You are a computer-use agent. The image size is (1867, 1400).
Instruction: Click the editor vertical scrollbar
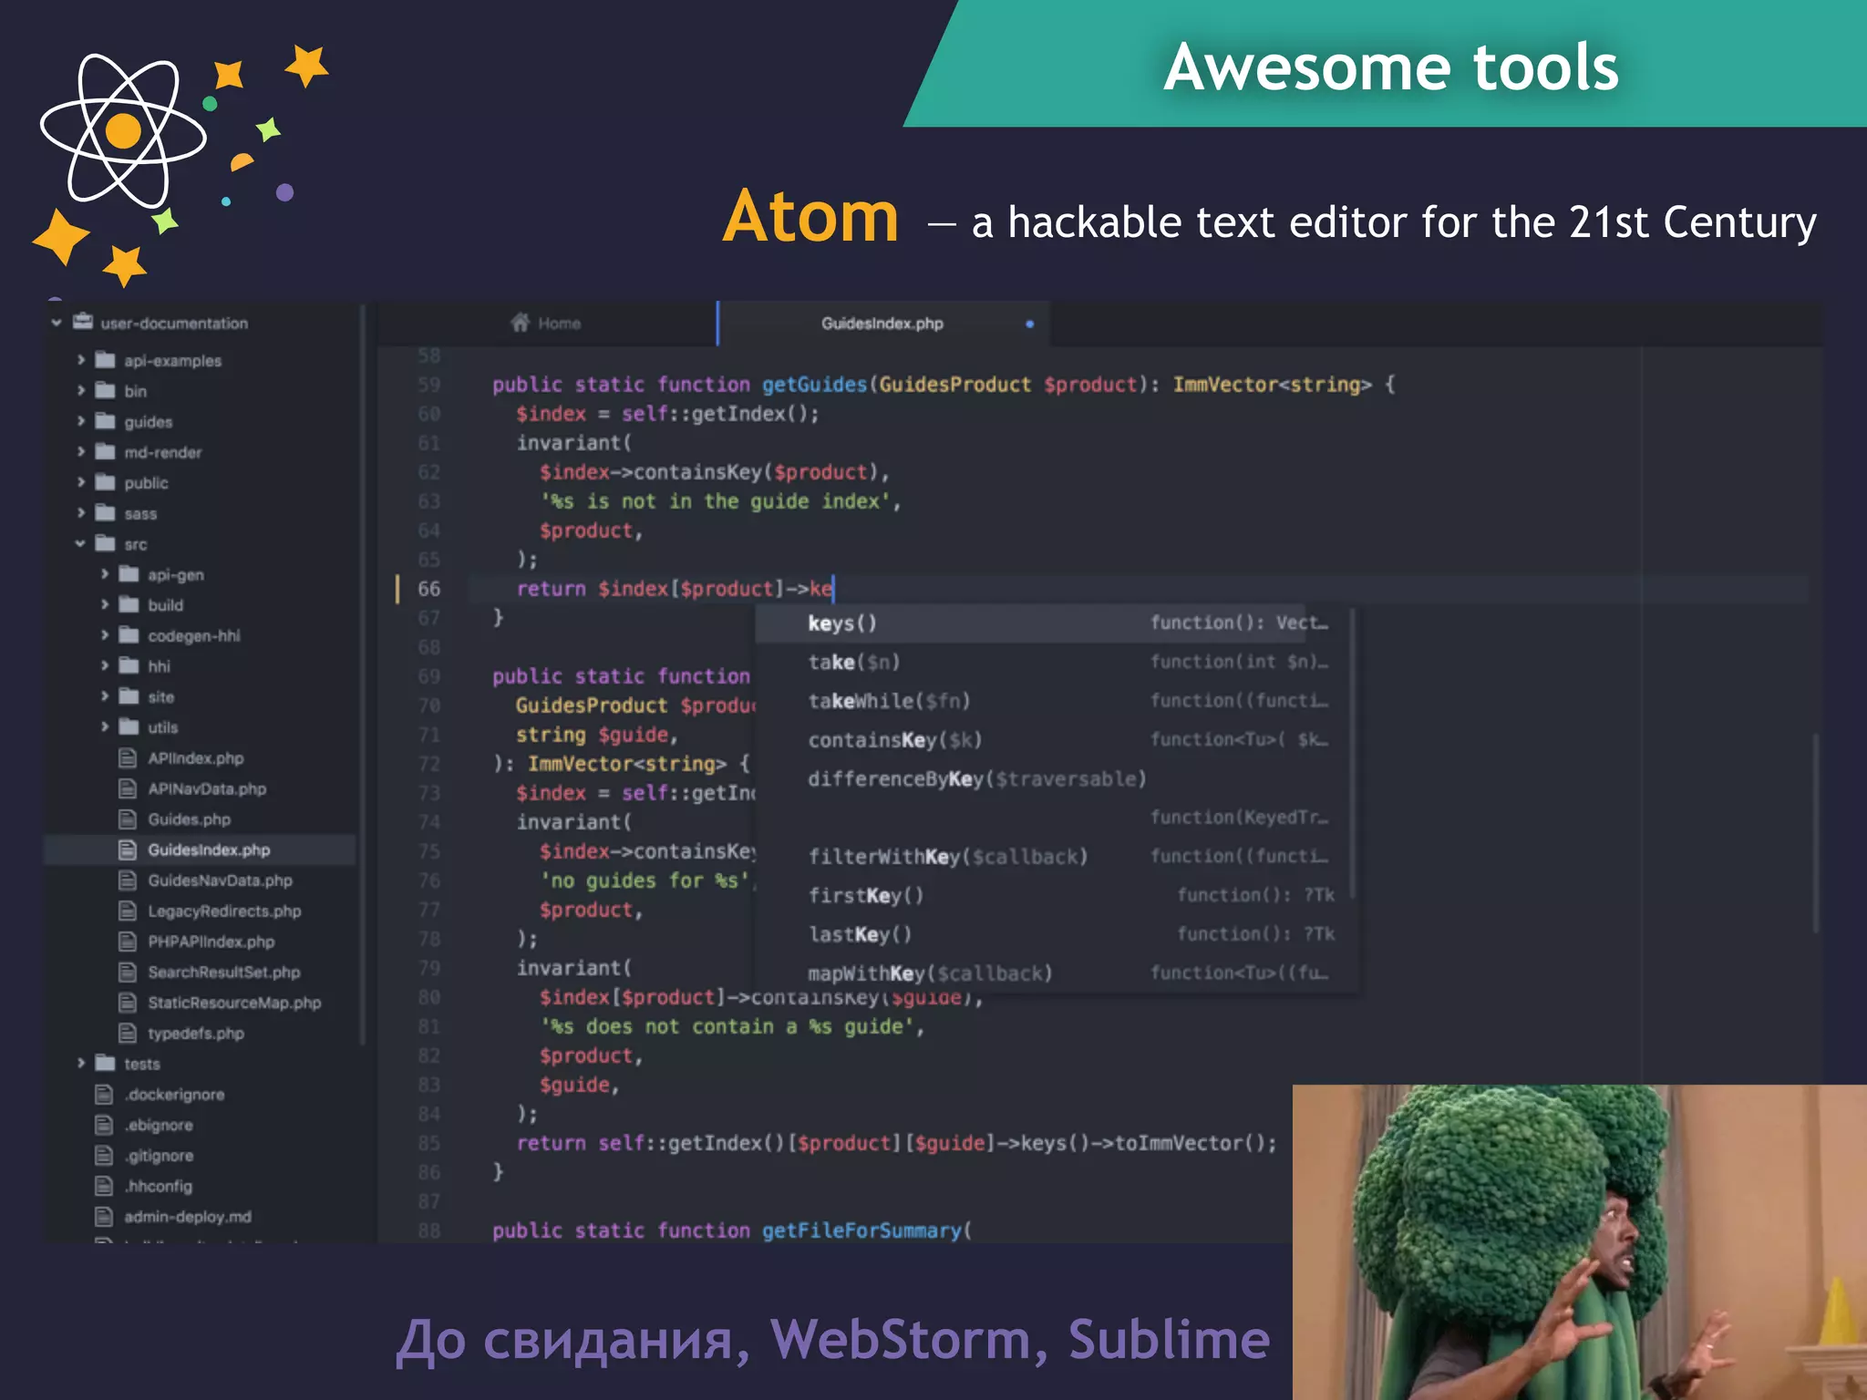(1815, 834)
